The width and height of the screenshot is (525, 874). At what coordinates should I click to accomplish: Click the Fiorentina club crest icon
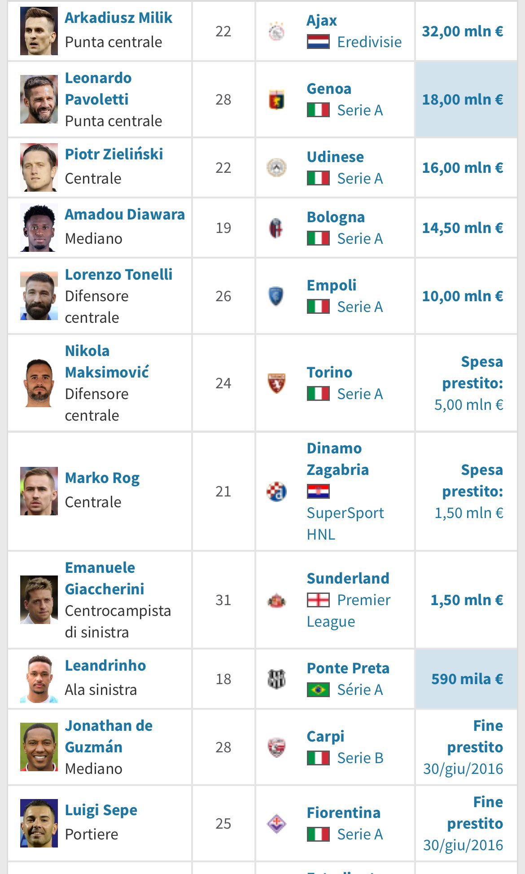coord(276,824)
